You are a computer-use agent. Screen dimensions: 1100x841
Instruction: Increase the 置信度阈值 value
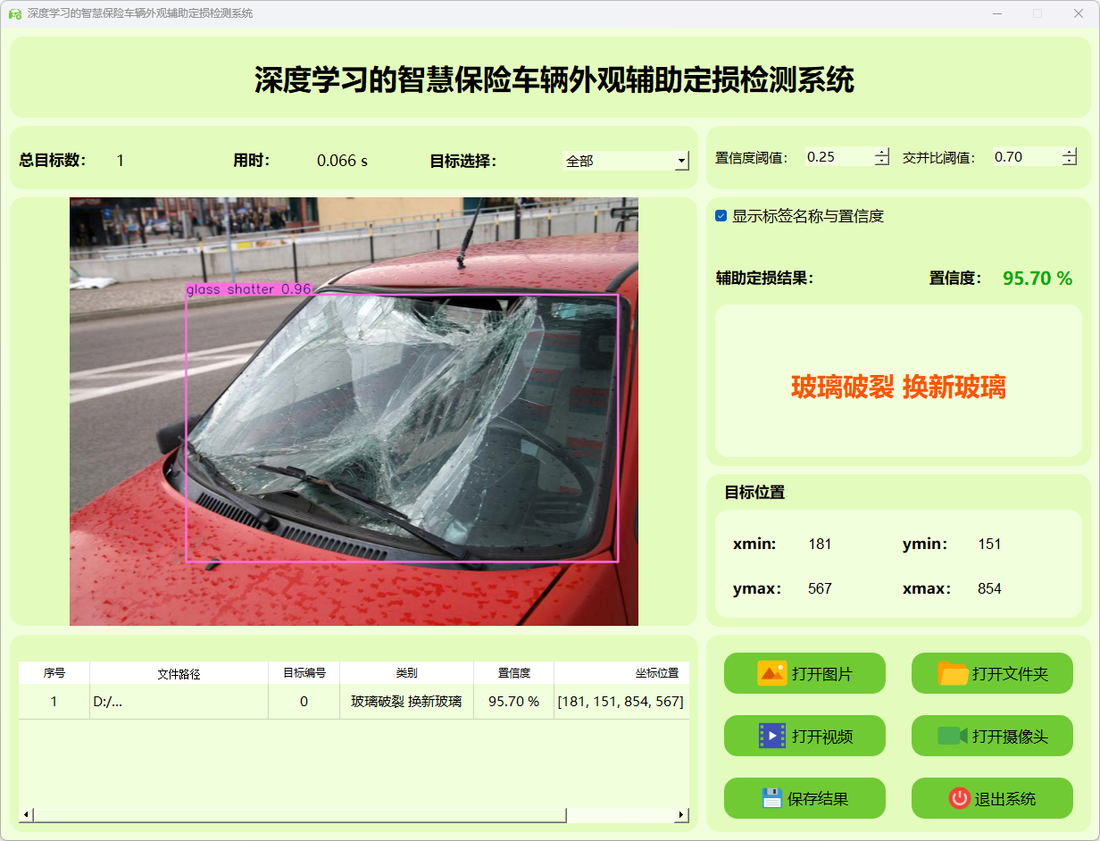click(882, 152)
